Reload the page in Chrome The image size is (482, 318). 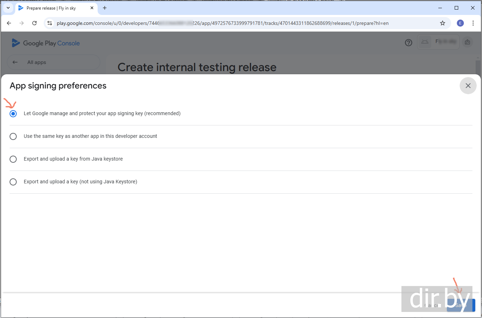(34, 23)
